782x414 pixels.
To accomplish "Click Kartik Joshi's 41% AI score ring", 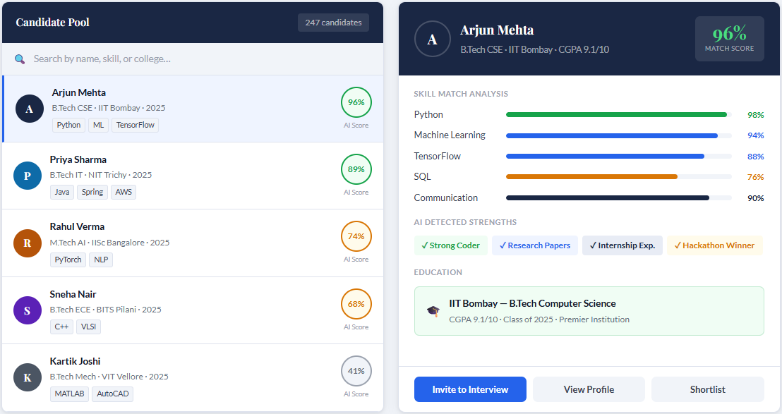I will tap(356, 371).
